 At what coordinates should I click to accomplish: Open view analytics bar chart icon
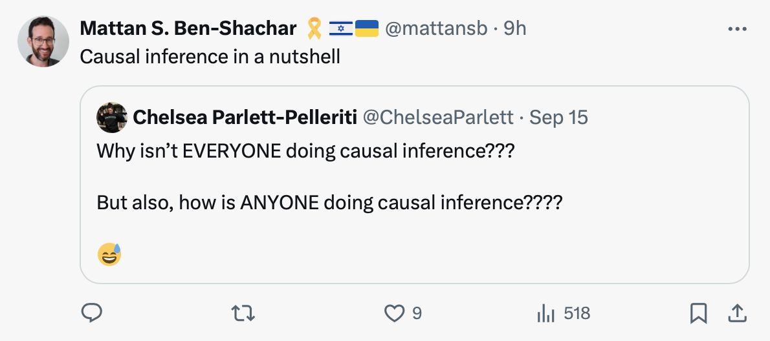547,314
